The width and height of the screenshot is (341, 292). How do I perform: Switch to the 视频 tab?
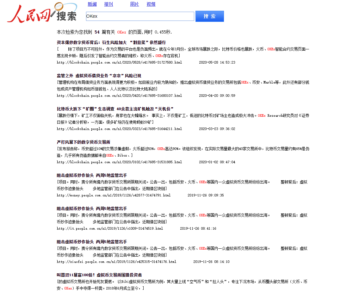[x=151, y=4]
